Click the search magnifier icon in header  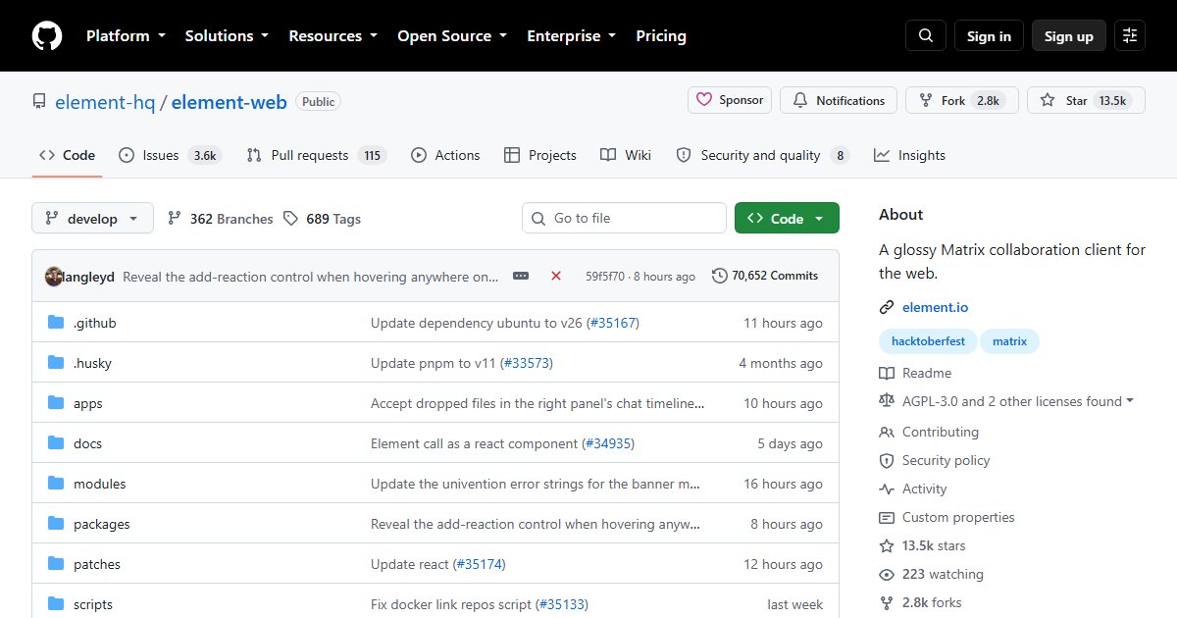click(926, 36)
